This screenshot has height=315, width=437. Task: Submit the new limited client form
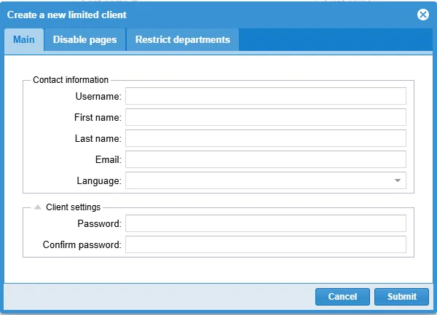pyautogui.click(x=401, y=297)
